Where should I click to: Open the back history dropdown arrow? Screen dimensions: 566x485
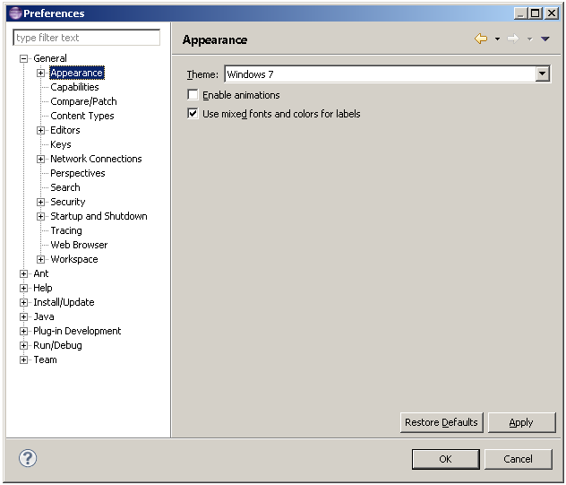click(x=497, y=39)
